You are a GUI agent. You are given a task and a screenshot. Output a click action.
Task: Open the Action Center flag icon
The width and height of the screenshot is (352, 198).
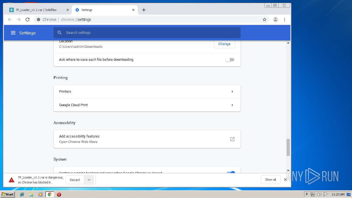click(326, 194)
